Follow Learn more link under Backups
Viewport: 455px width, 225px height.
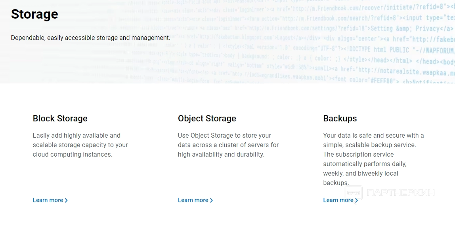pos(338,200)
